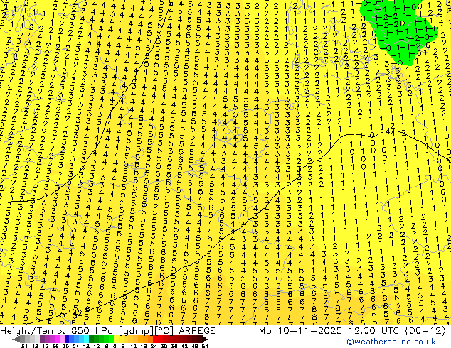Select the gray legend arrow at left end
This screenshot has width=451, height=348.
(16, 339)
